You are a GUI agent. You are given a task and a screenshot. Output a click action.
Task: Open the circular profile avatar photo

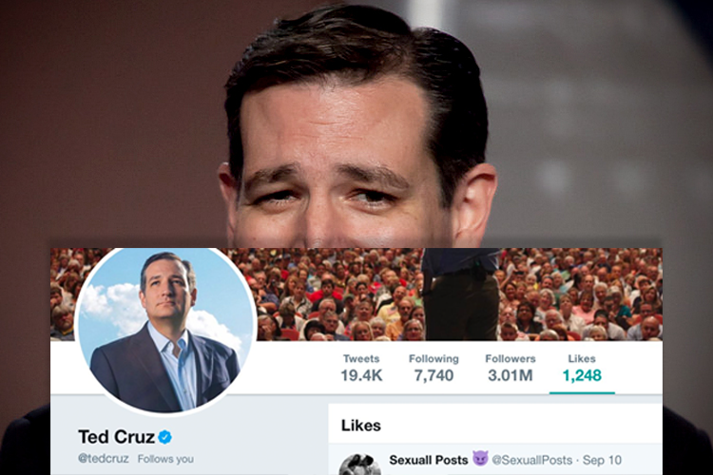tap(165, 332)
